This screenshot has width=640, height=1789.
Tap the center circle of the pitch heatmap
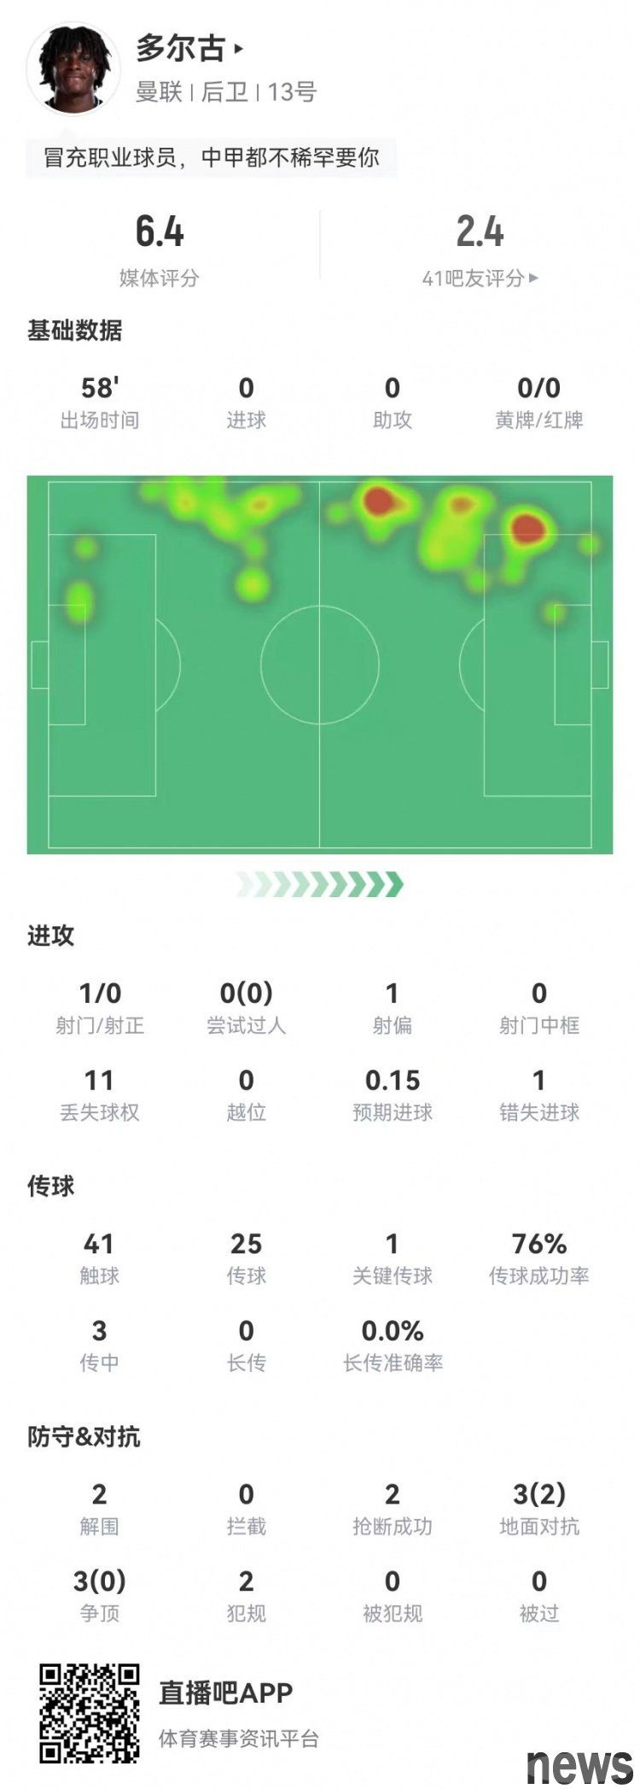tap(320, 664)
